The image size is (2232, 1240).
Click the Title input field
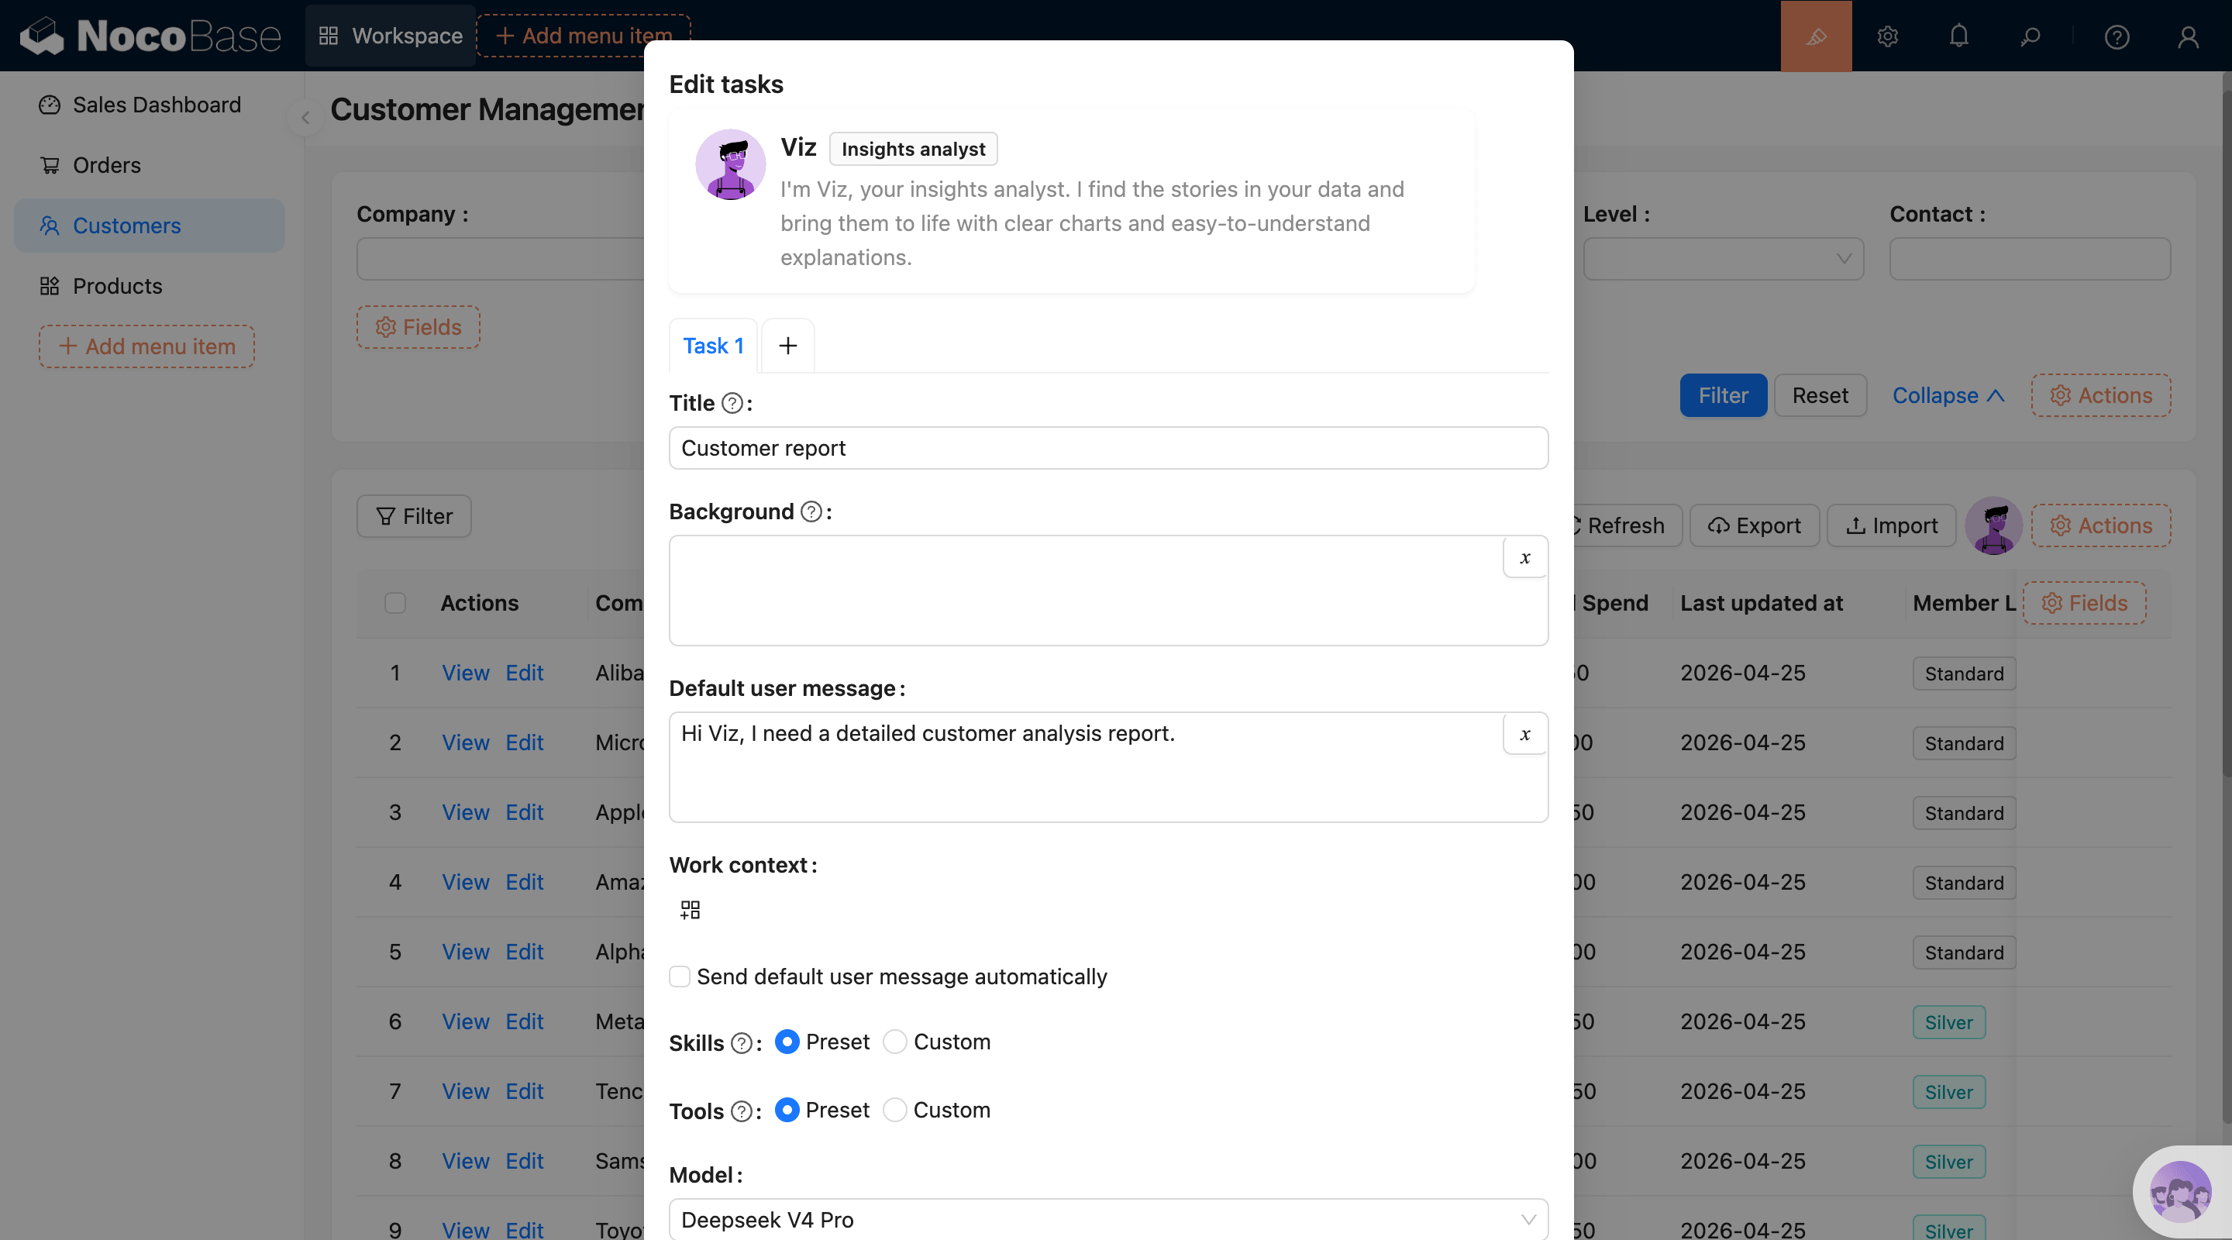point(1107,448)
